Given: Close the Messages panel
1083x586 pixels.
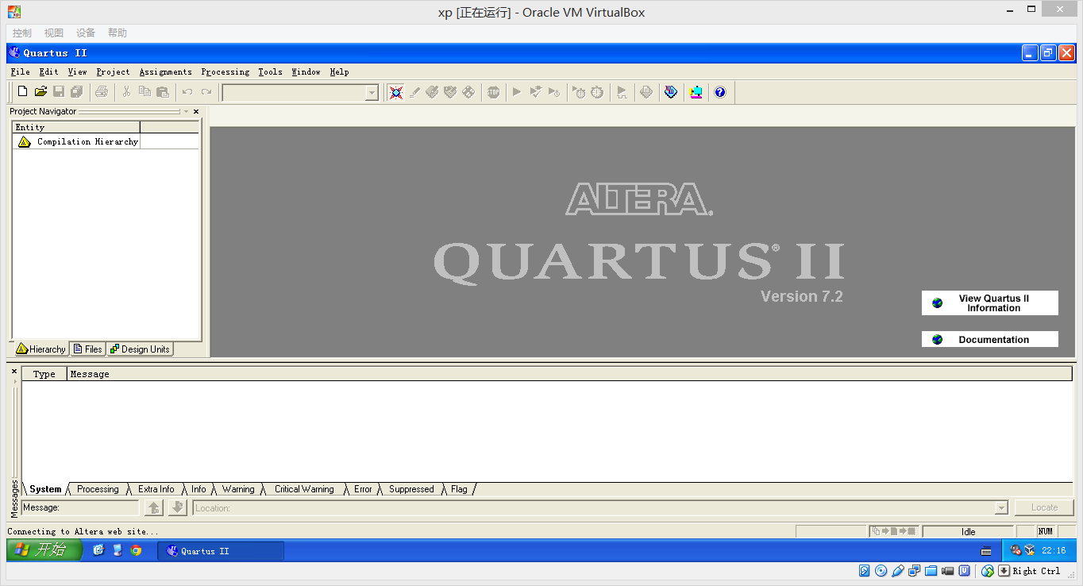Looking at the screenshot, I should pos(14,371).
